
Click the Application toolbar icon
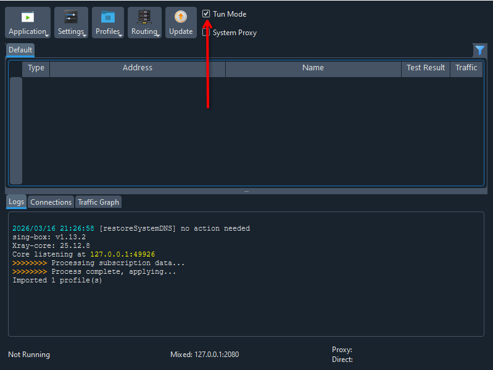point(28,18)
